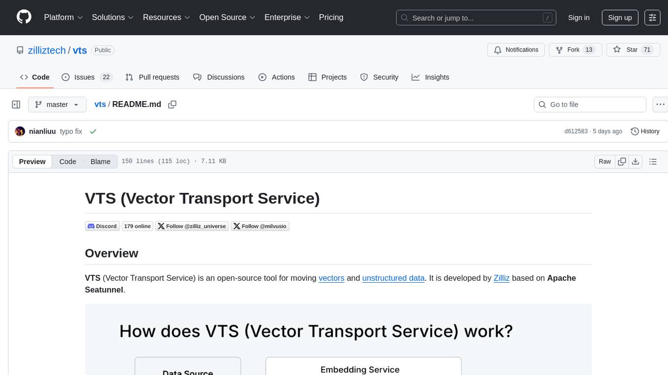Screen dimensions: 668x375
Task: Select the Preview view
Action: tap(32, 161)
